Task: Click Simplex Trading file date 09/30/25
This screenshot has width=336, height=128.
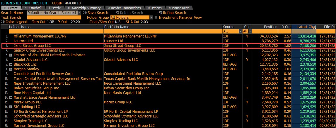Action: 327,121
